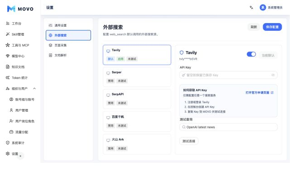Screen dimensions: 298x171
Task: Click 保存配置 button
Action: pos(272,27)
